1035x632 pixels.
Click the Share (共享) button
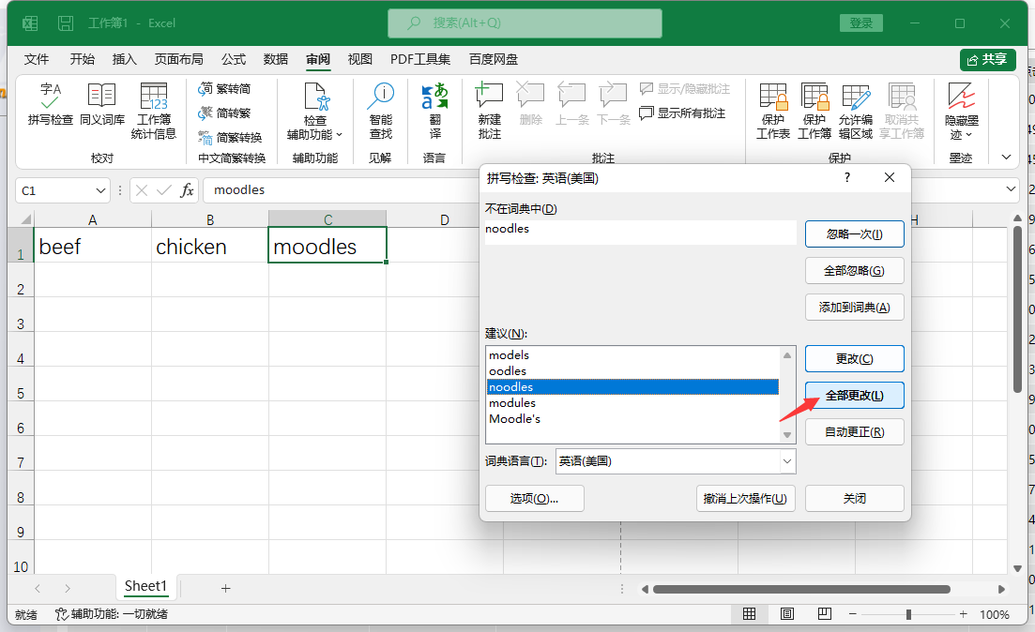coord(987,59)
